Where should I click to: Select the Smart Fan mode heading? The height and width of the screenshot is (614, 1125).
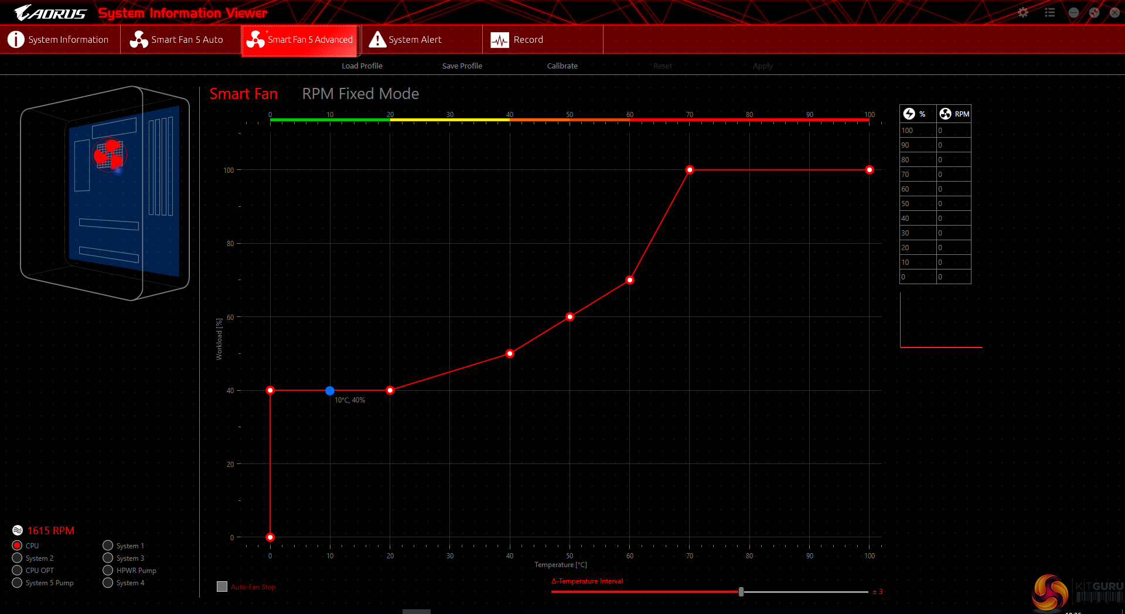[x=244, y=94]
